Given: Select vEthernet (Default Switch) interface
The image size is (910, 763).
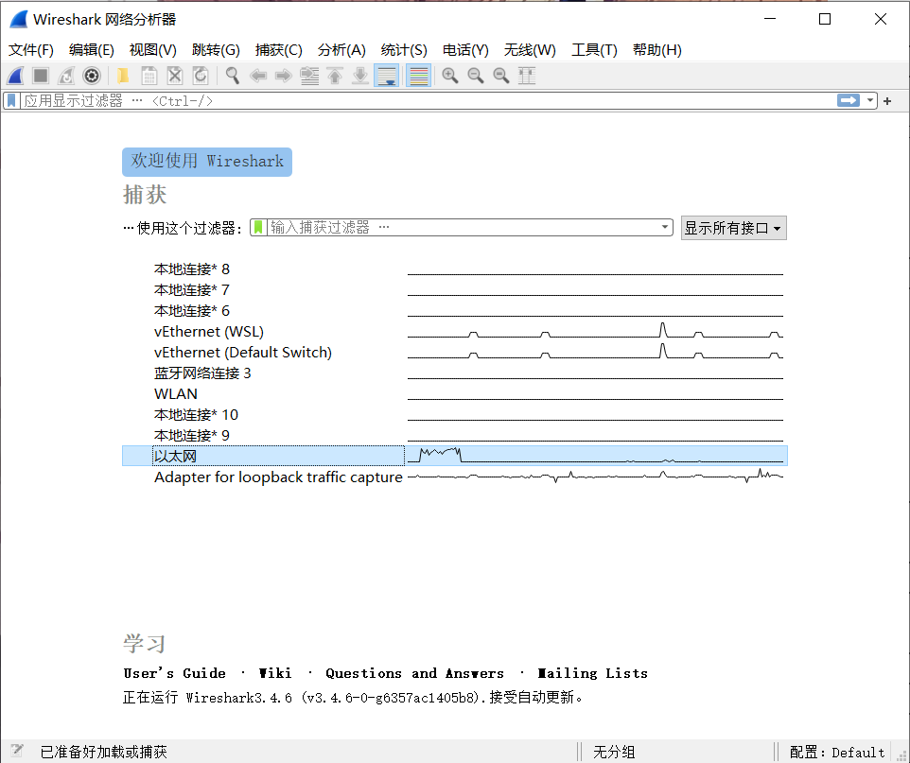Looking at the screenshot, I should click(x=454, y=353).
